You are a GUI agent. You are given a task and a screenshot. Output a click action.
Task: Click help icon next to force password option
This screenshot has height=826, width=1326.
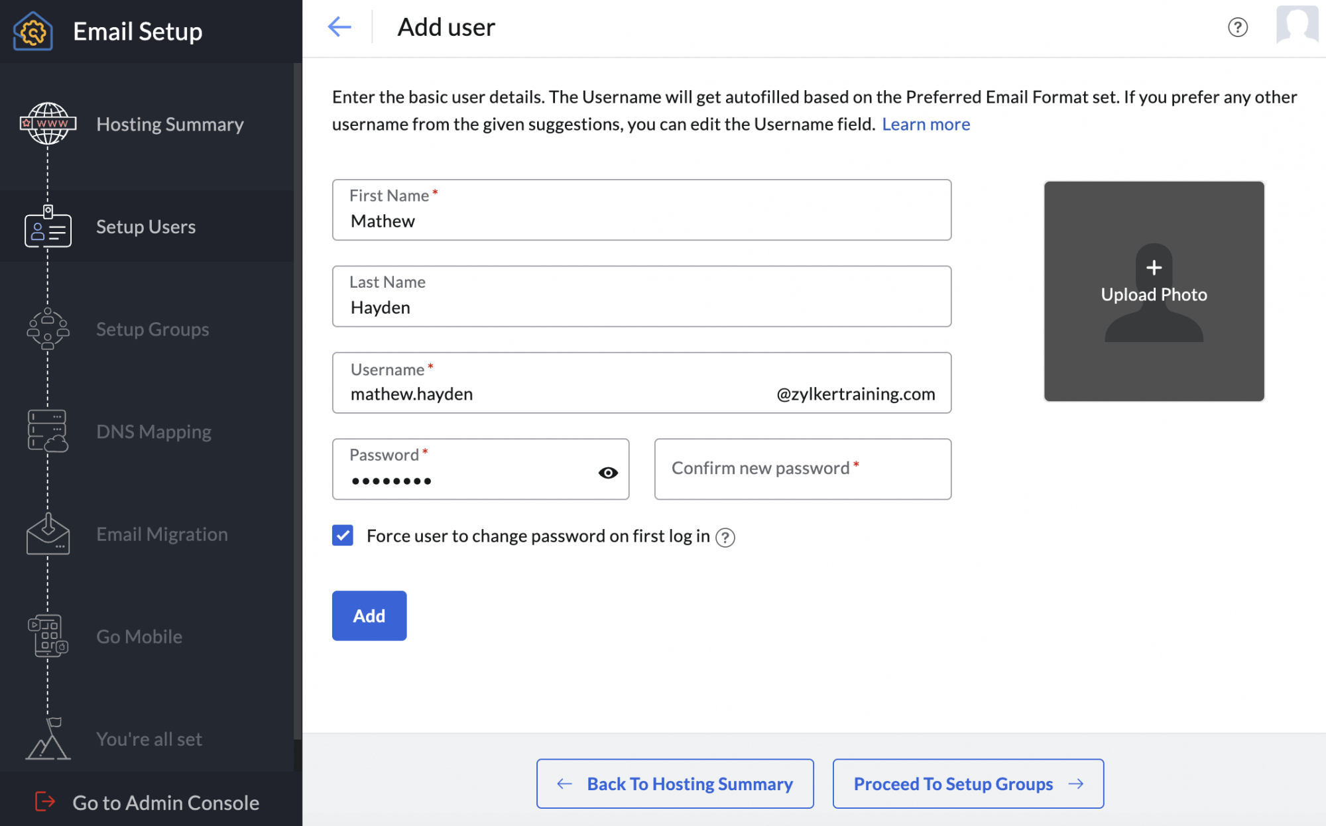[x=725, y=537]
